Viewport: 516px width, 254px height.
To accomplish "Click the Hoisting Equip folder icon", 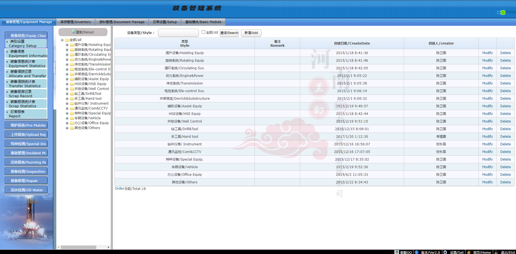I will pos(72,45).
